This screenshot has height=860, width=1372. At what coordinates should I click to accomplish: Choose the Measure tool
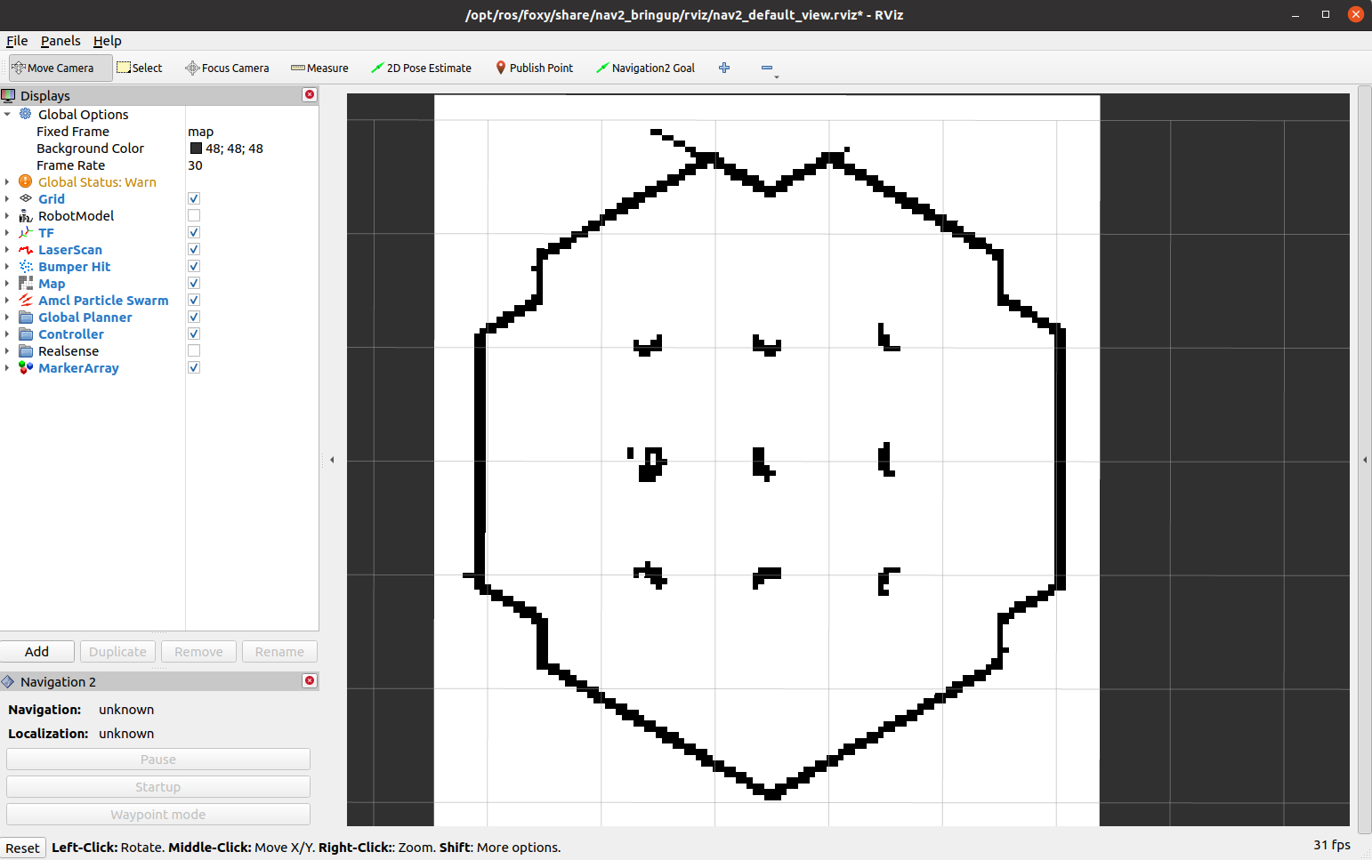point(319,68)
